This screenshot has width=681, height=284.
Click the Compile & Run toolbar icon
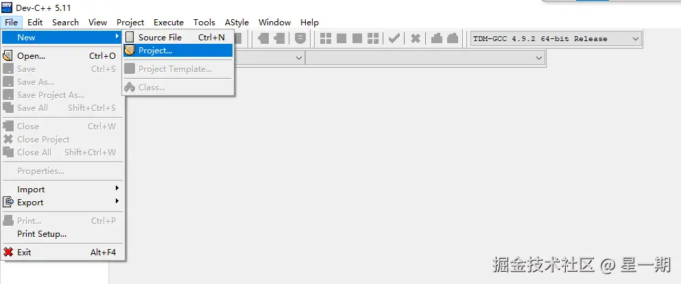(x=357, y=38)
